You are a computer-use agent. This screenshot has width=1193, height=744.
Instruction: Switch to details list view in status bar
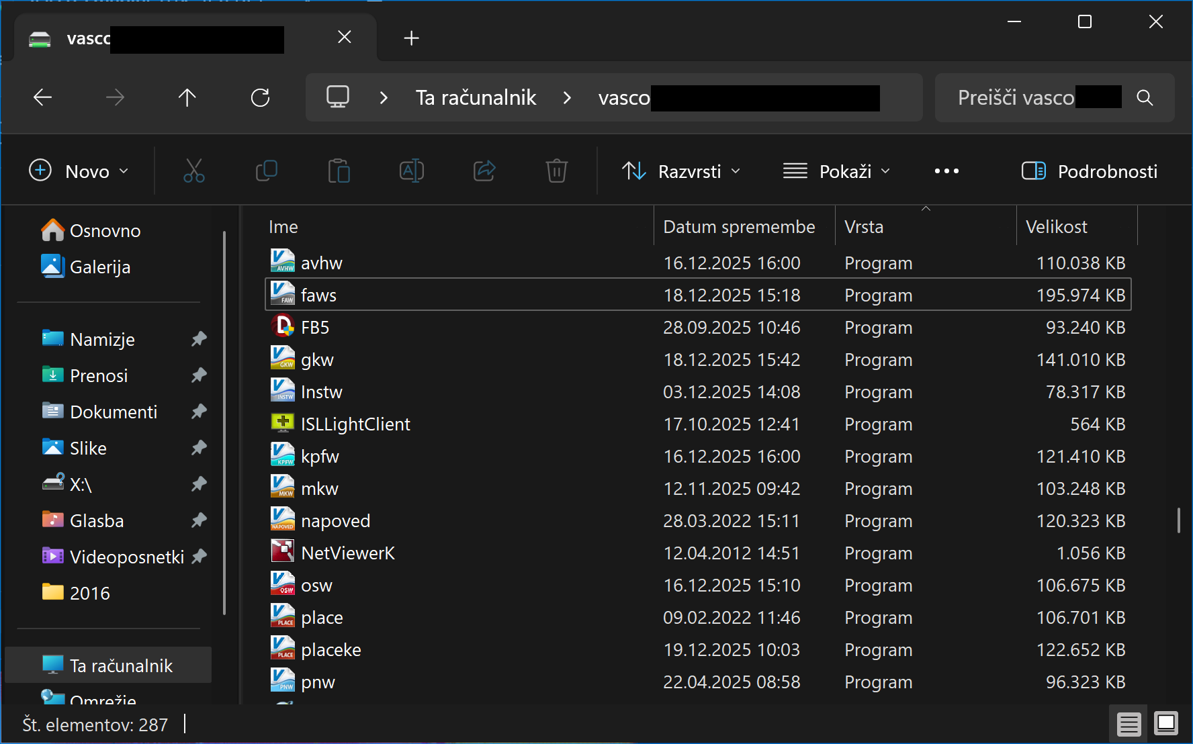click(1129, 725)
